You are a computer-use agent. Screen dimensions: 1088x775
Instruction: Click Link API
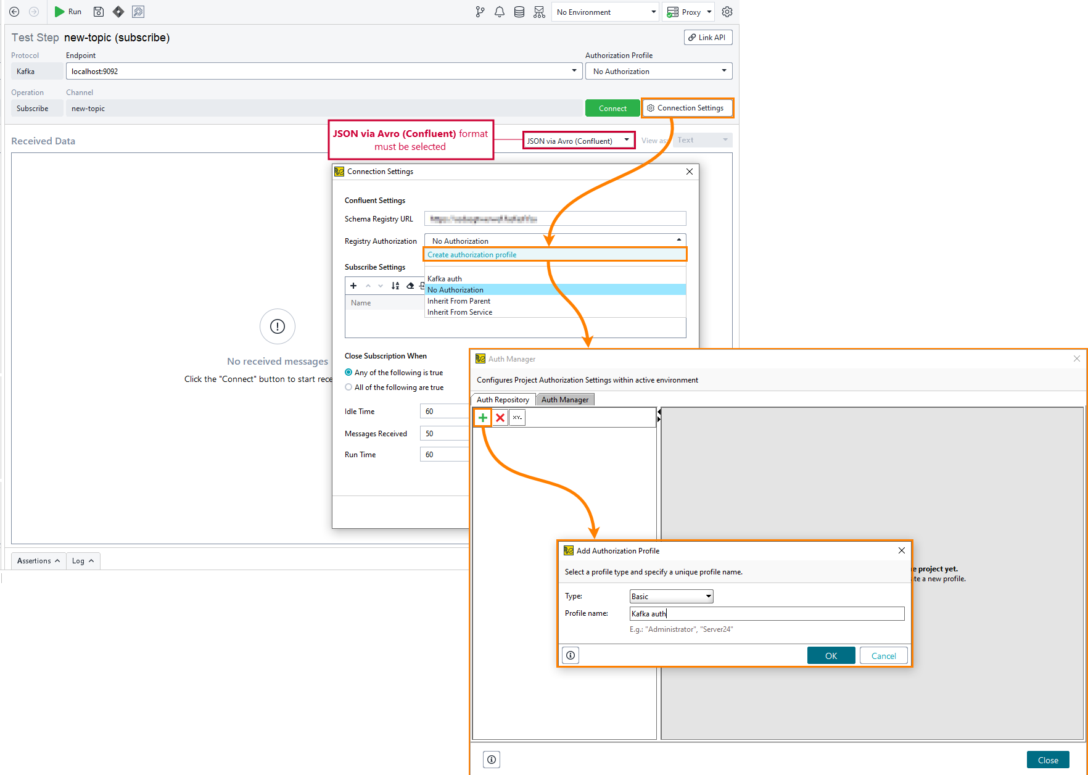(x=707, y=37)
